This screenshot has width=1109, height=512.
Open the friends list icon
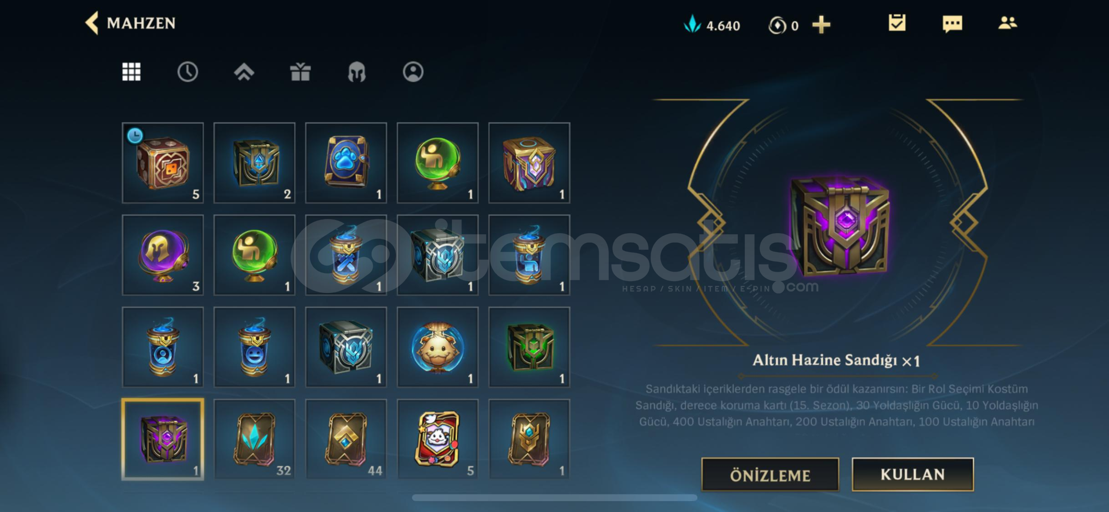coord(1008,23)
